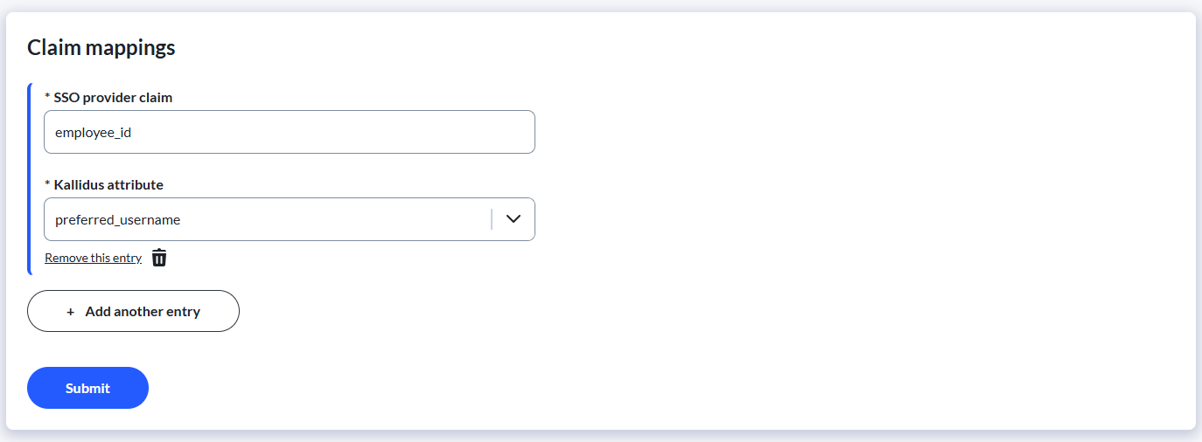Select the preferred_username value text
1202x442 pixels.
117,220
